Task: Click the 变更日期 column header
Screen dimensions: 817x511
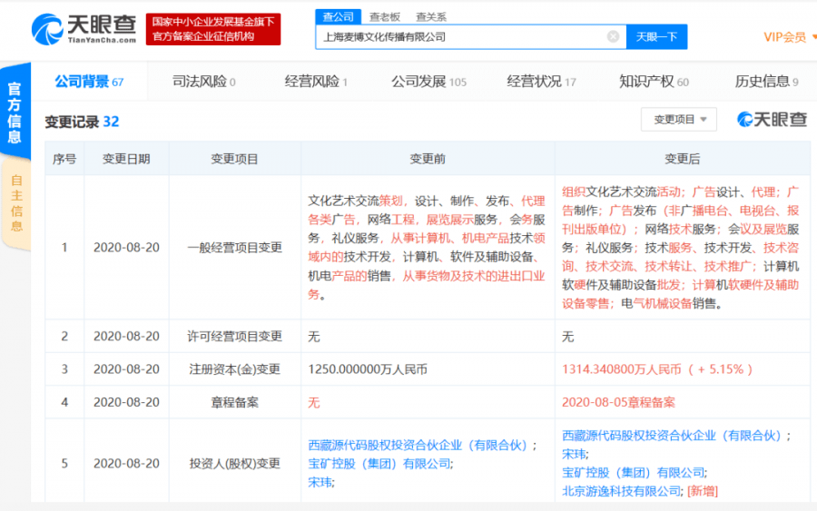Action: point(126,159)
